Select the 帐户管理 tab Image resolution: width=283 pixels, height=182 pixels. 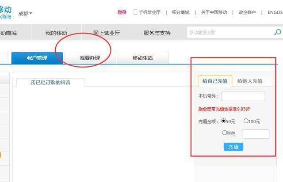[x=37, y=58]
